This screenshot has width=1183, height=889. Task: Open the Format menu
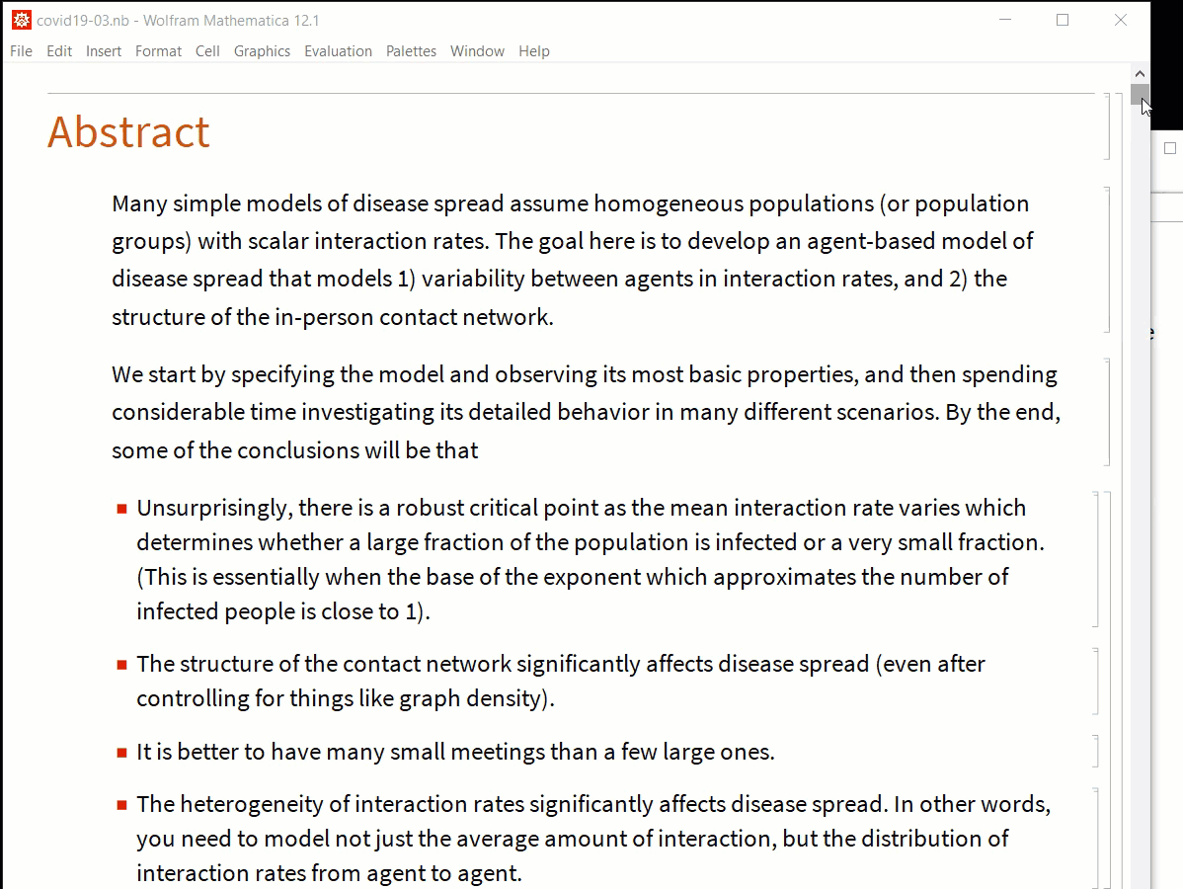[x=158, y=51]
